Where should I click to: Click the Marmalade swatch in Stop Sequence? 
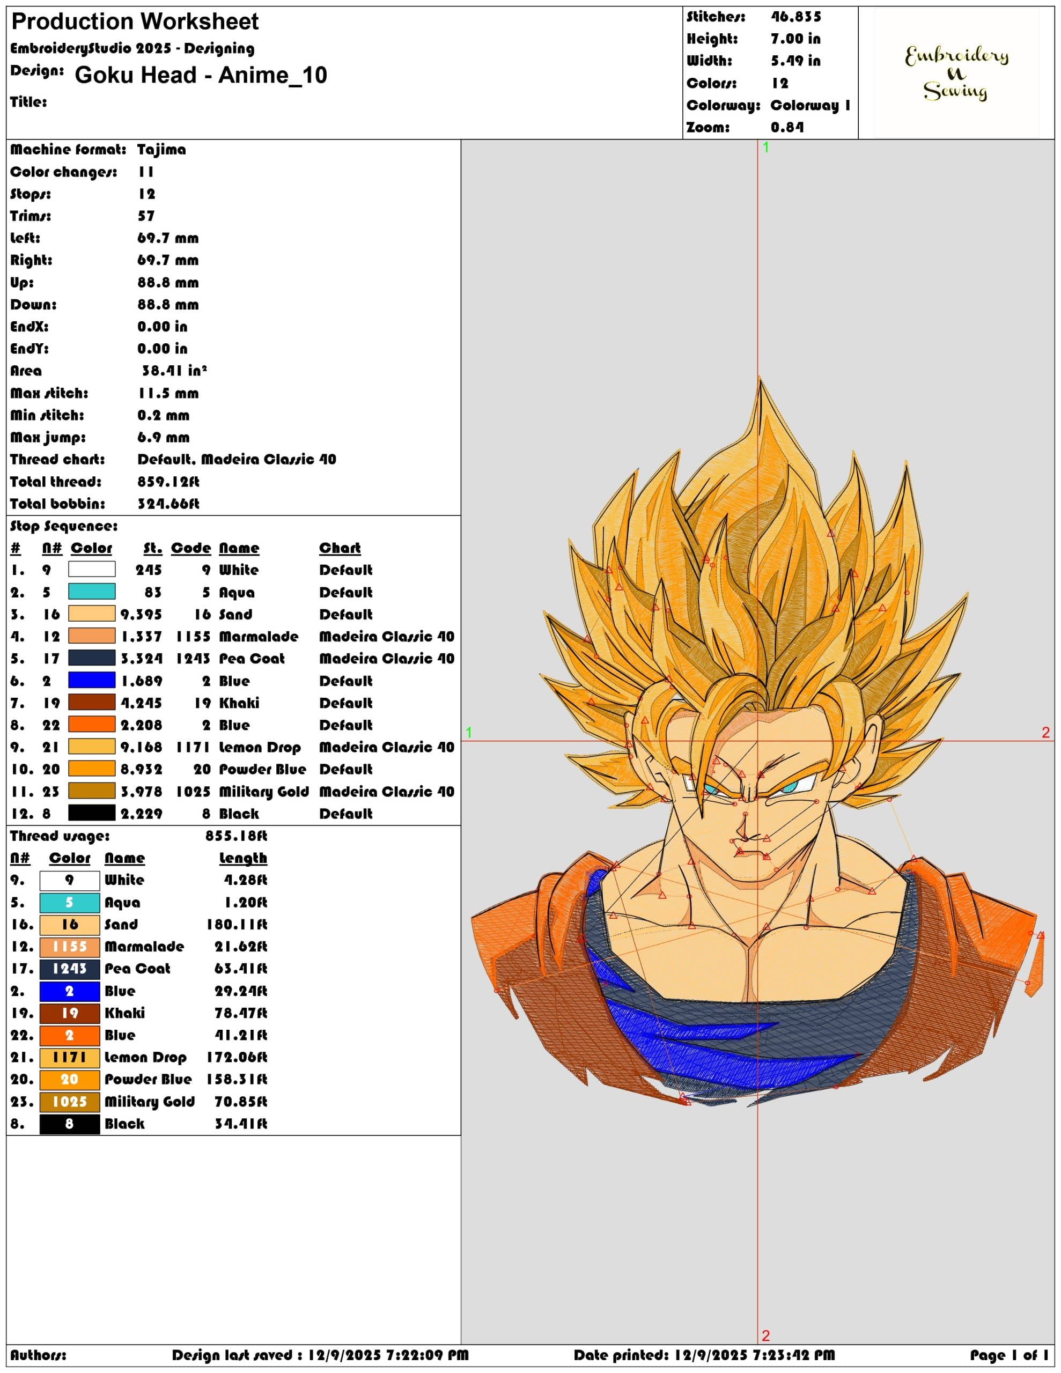(x=92, y=636)
